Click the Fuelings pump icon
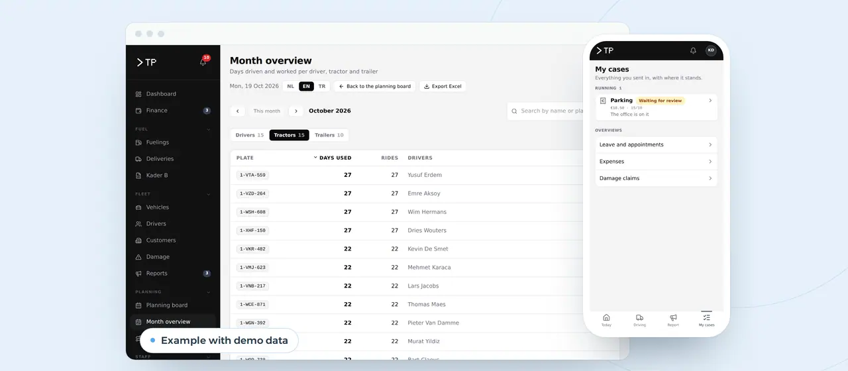 [x=138, y=142]
